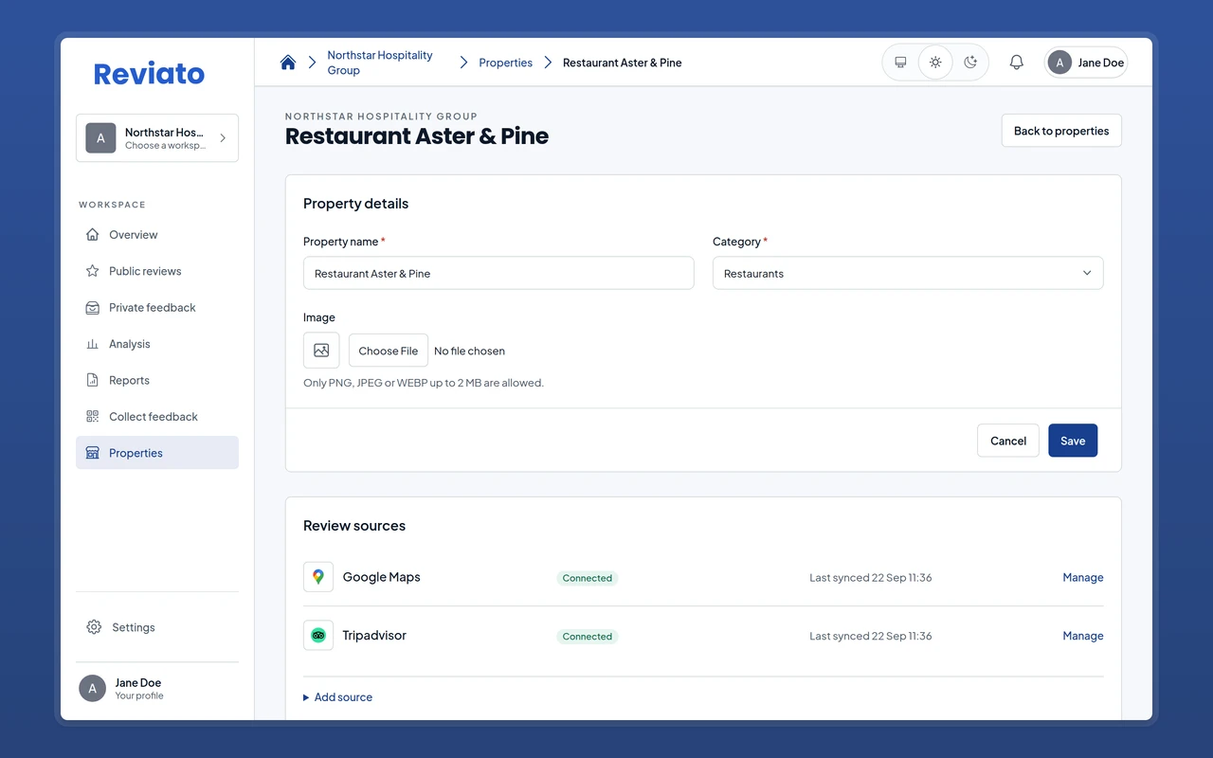This screenshot has height=758, width=1213.
Task: Expand Add source
Action: pos(337,697)
